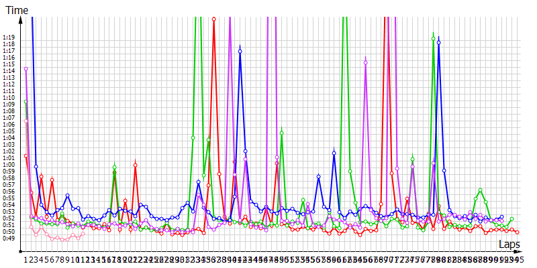Screen dimensions: 537x268
Task: Select the blue peak marker near lap 59
Action: pyautogui.click(x=334, y=153)
